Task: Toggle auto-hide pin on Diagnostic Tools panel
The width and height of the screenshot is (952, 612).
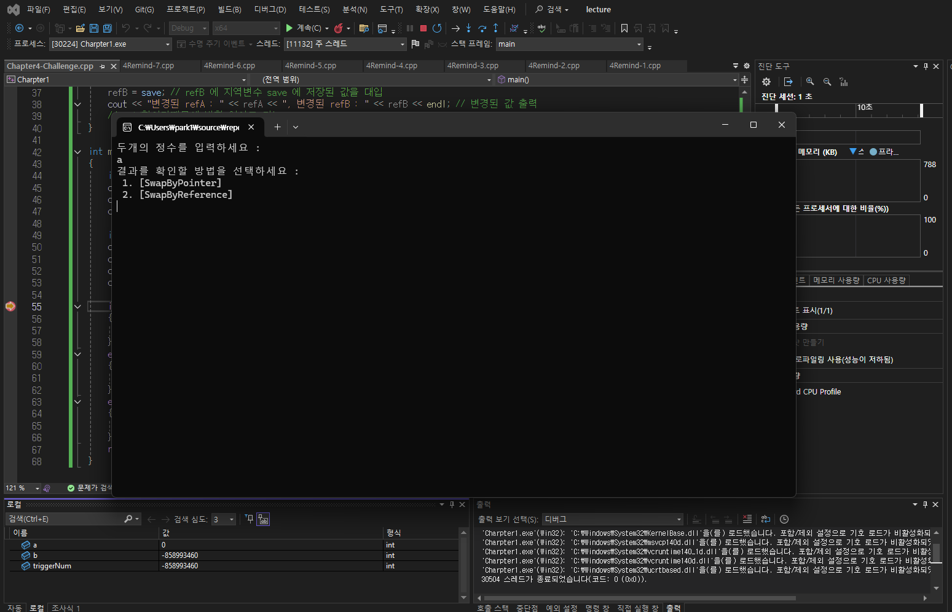Action: (x=926, y=66)
